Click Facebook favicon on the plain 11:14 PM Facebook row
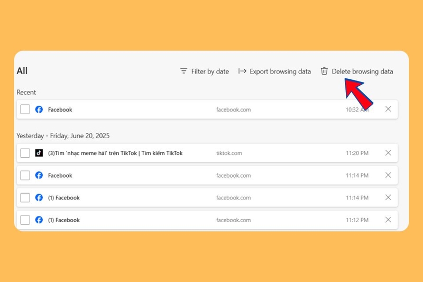This screenshot has width=423, height=282. coord(39,176)
